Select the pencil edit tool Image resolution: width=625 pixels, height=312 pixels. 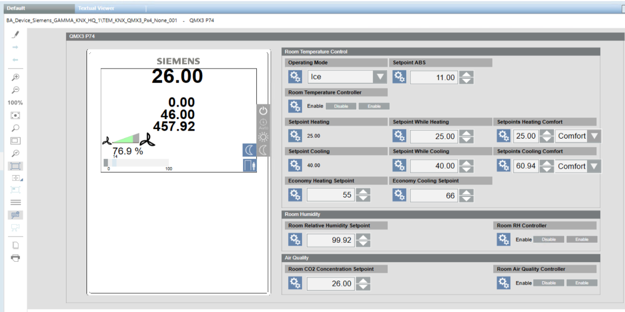point(15,35)
